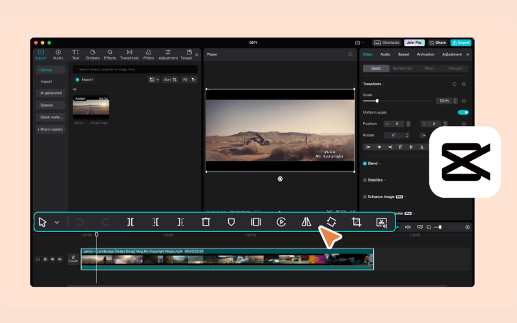Enable the Enhance image checkbox

(x=364, y=197)
